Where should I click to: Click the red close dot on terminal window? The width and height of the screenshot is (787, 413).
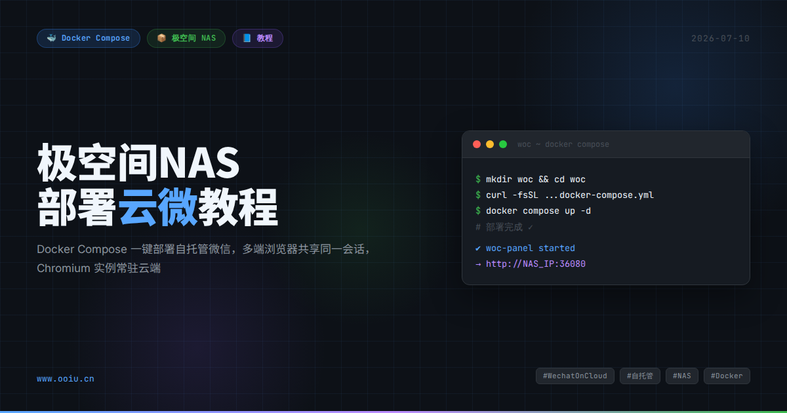point(477,144)
